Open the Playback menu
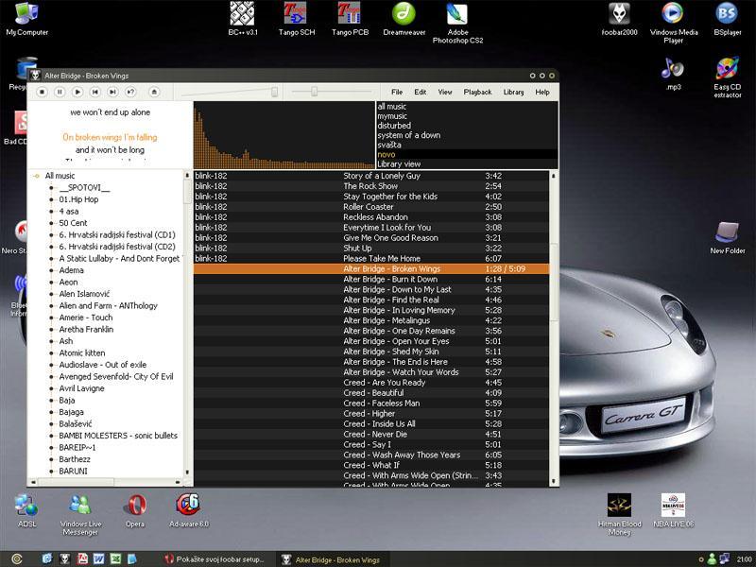 click(x=477, y=92)
